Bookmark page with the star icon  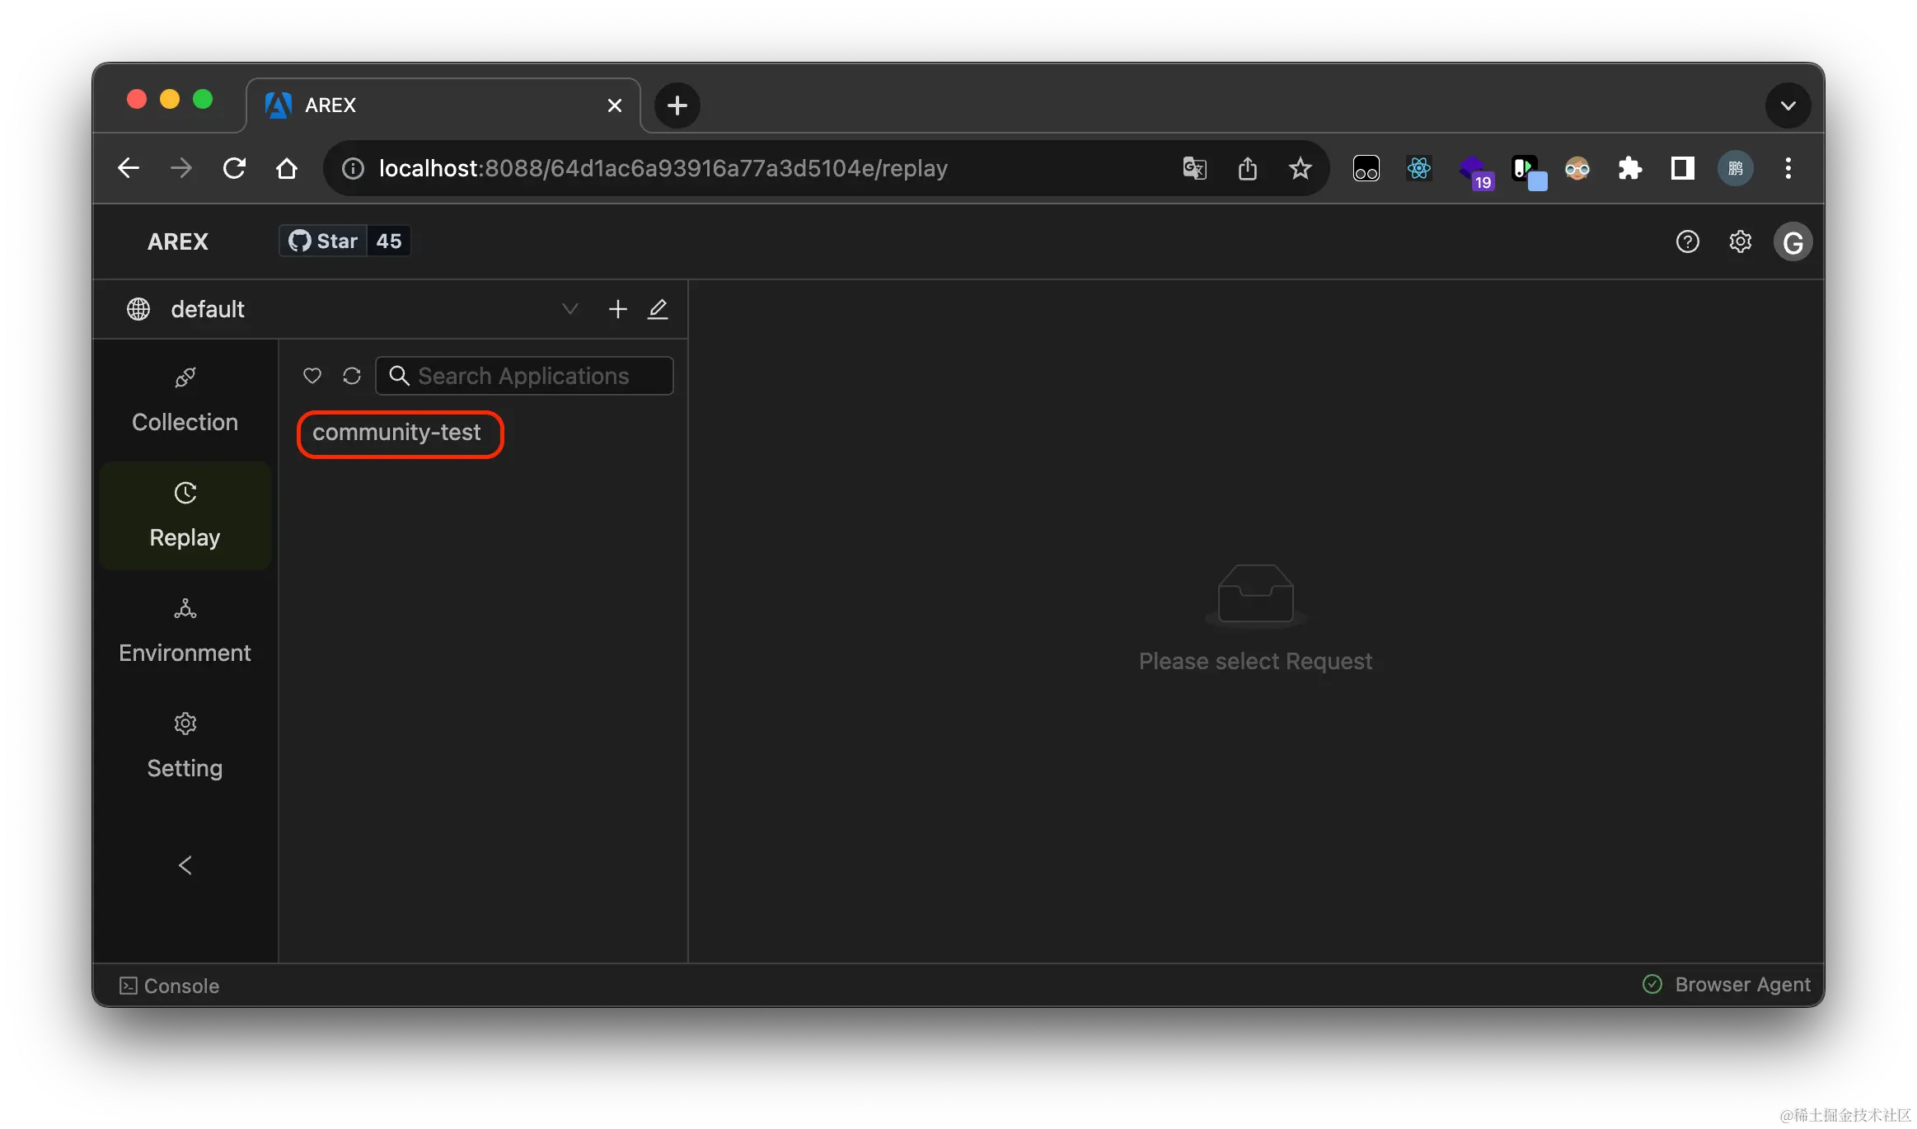click(x=1300, y=169)
